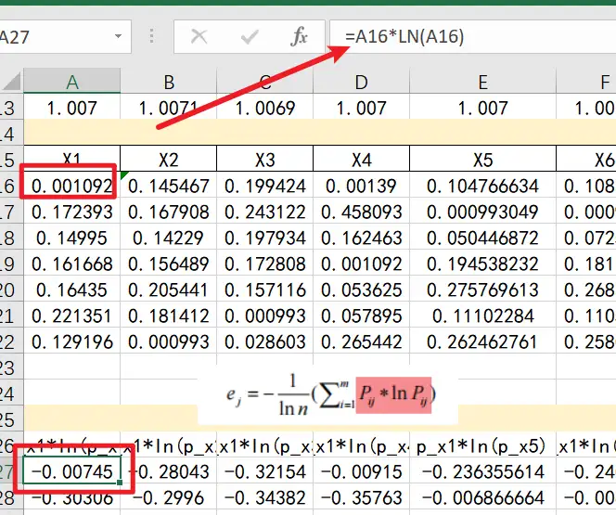Select cell A19 with 0.161668
The width and height of the screenshot is (616, 515).
pos(71,264)
